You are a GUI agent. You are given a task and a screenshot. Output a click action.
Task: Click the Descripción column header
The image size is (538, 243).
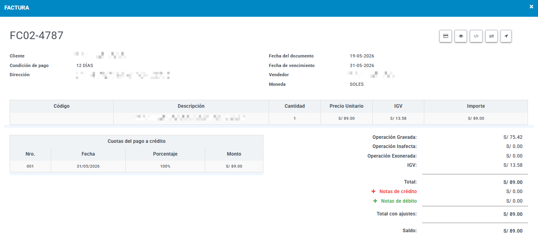pyautogui.click(x=191, y=106)
